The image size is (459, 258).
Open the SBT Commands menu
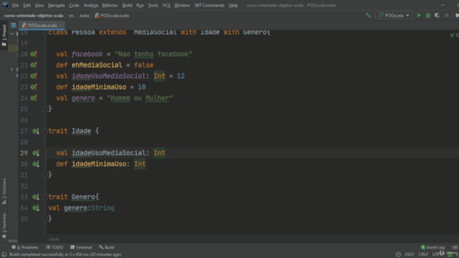[209, 5]
